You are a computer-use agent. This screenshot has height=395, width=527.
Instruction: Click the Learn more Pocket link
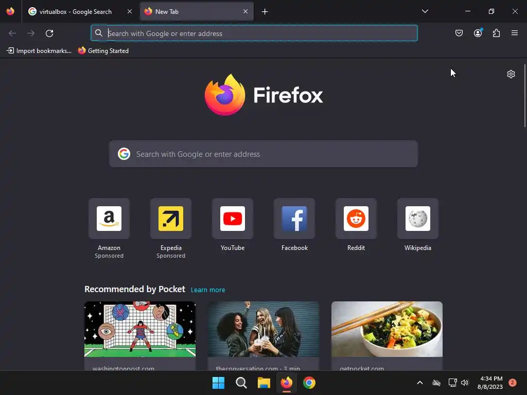tap(208, 290)
